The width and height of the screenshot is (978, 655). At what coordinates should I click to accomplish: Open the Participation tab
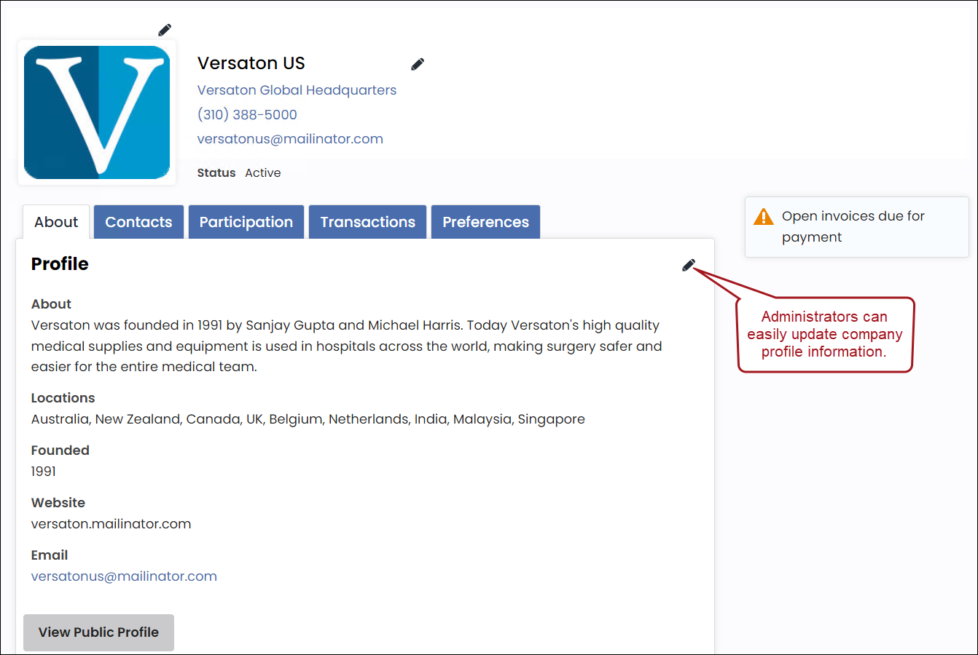pos(246,222)
